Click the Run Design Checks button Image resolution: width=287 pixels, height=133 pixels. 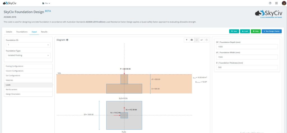272,31
